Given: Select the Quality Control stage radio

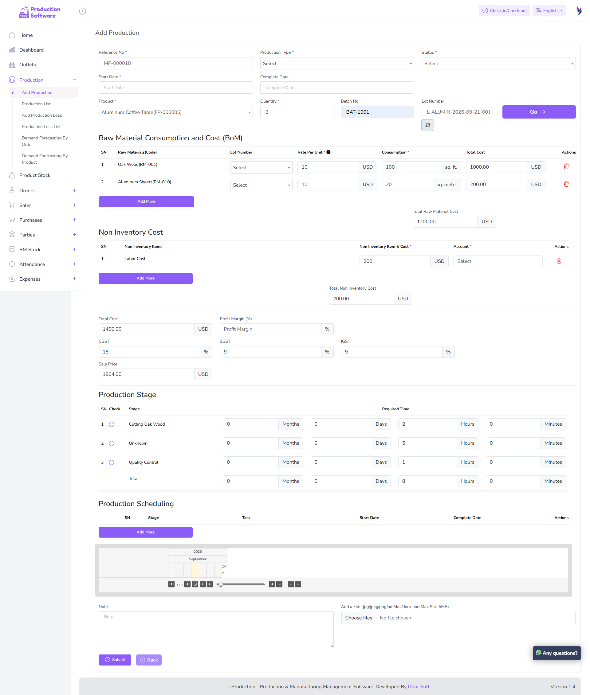Looking at the screenshot, I should pos(111,462).
